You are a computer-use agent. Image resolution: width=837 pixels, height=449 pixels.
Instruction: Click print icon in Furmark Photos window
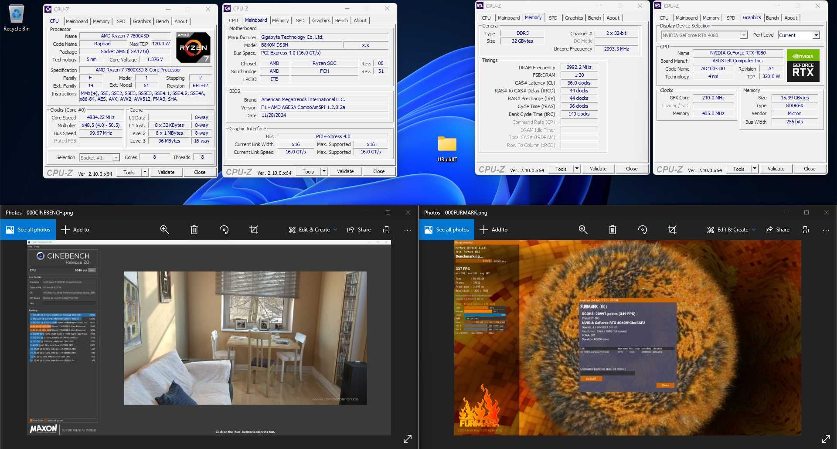(805, 230)
